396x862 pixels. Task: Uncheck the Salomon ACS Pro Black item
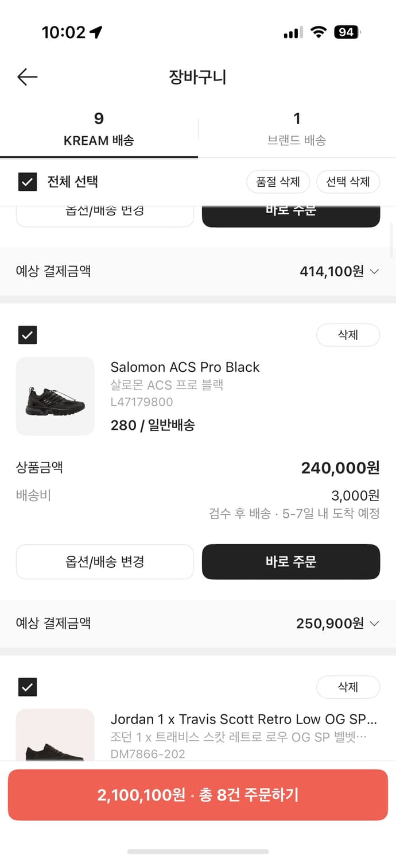click(x=27, y=335)
